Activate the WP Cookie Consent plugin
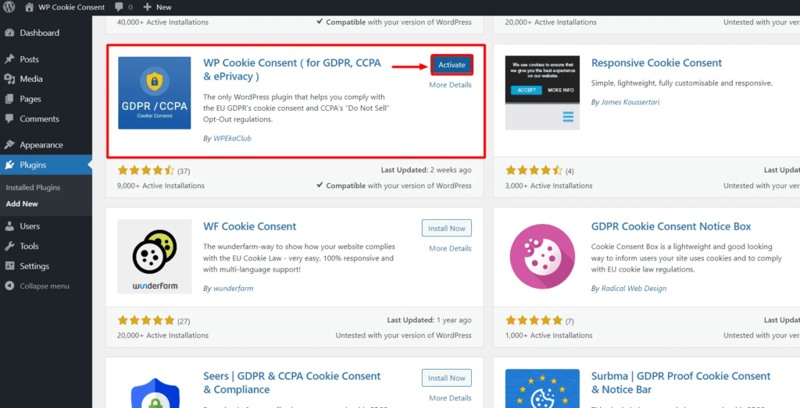This screenshot has width=800, height=408. 452,65
